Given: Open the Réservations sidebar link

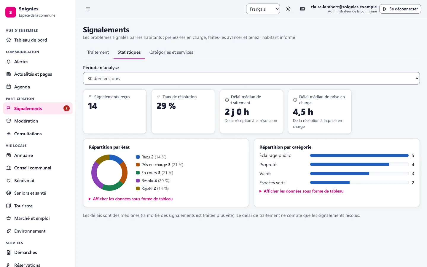Looking at the screenshot, I should [38, 265].
